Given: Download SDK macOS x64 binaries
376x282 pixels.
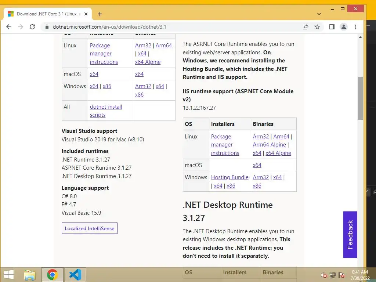Looking at the screenshot, I should point(139,74).
